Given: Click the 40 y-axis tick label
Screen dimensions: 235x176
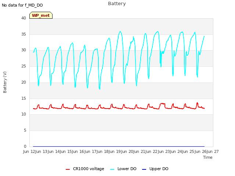Looking at the screenshot, I should tap(23, 18).
